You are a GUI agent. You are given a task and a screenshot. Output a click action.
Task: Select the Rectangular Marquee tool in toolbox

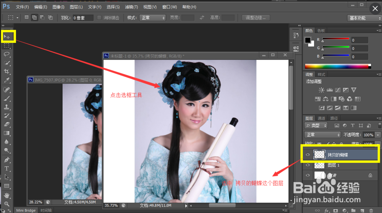pos(7,45)
